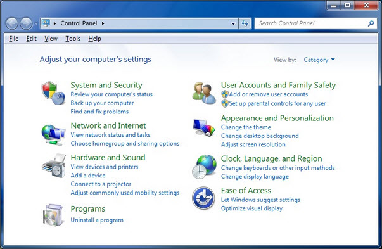Viewport: 382px width, 249px height.
Task: Select the Control Panel breadcrumb text
Action: 79,23
